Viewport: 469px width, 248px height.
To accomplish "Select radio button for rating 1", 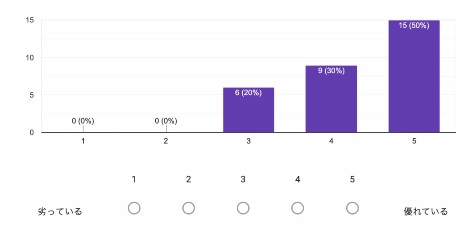I will click(134, 208).
